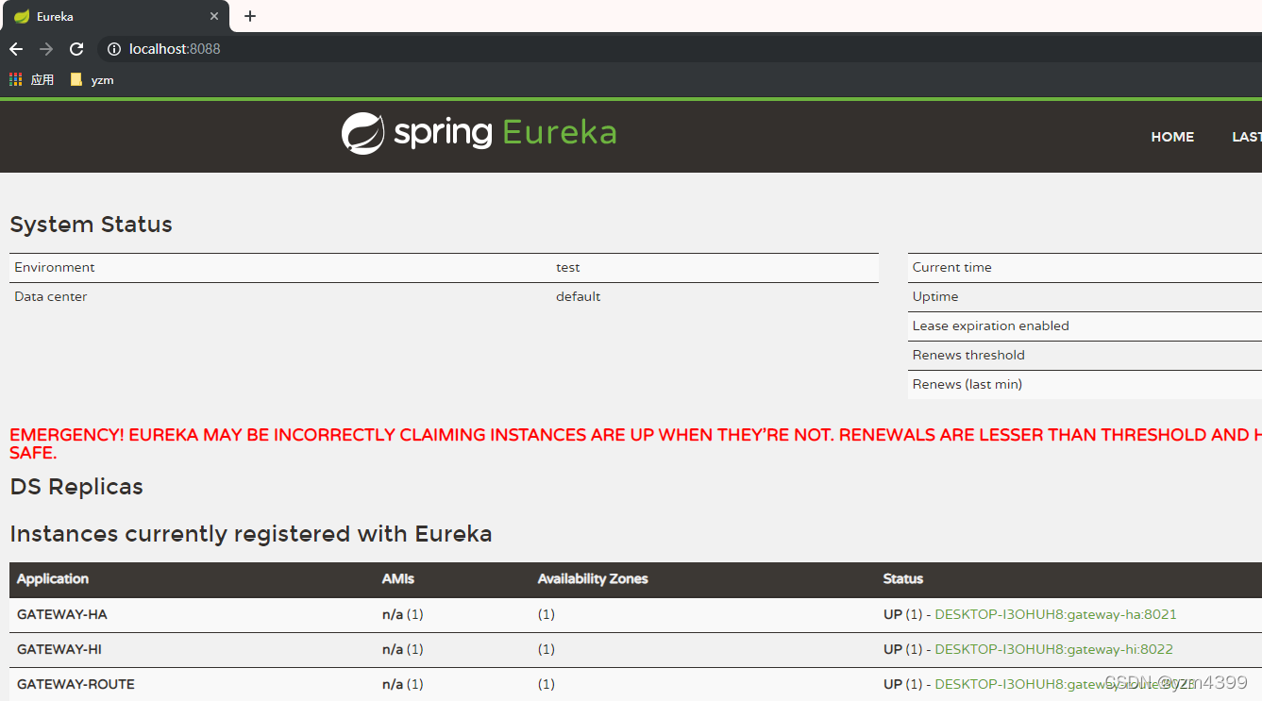Screen dimensions: 1262x701
Task: Open the yzm bookmark folder
Action: [x=93, y=80]
